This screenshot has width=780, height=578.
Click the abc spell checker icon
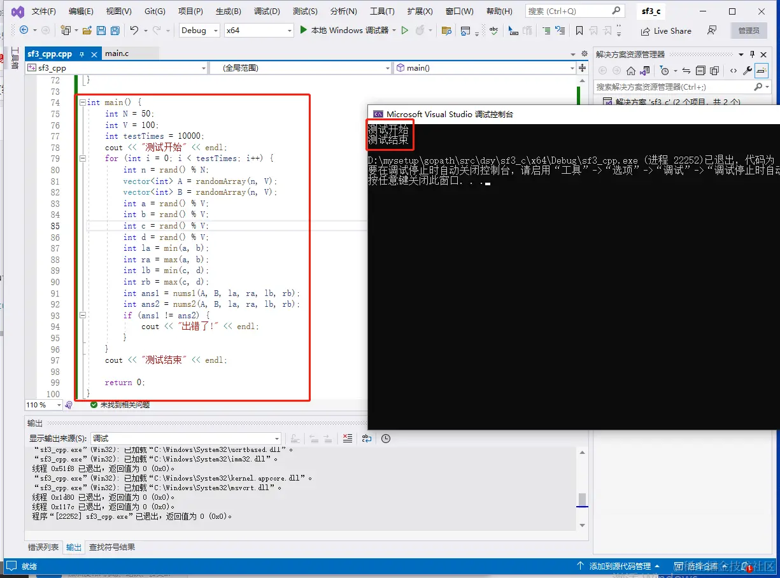click(493, 31)
